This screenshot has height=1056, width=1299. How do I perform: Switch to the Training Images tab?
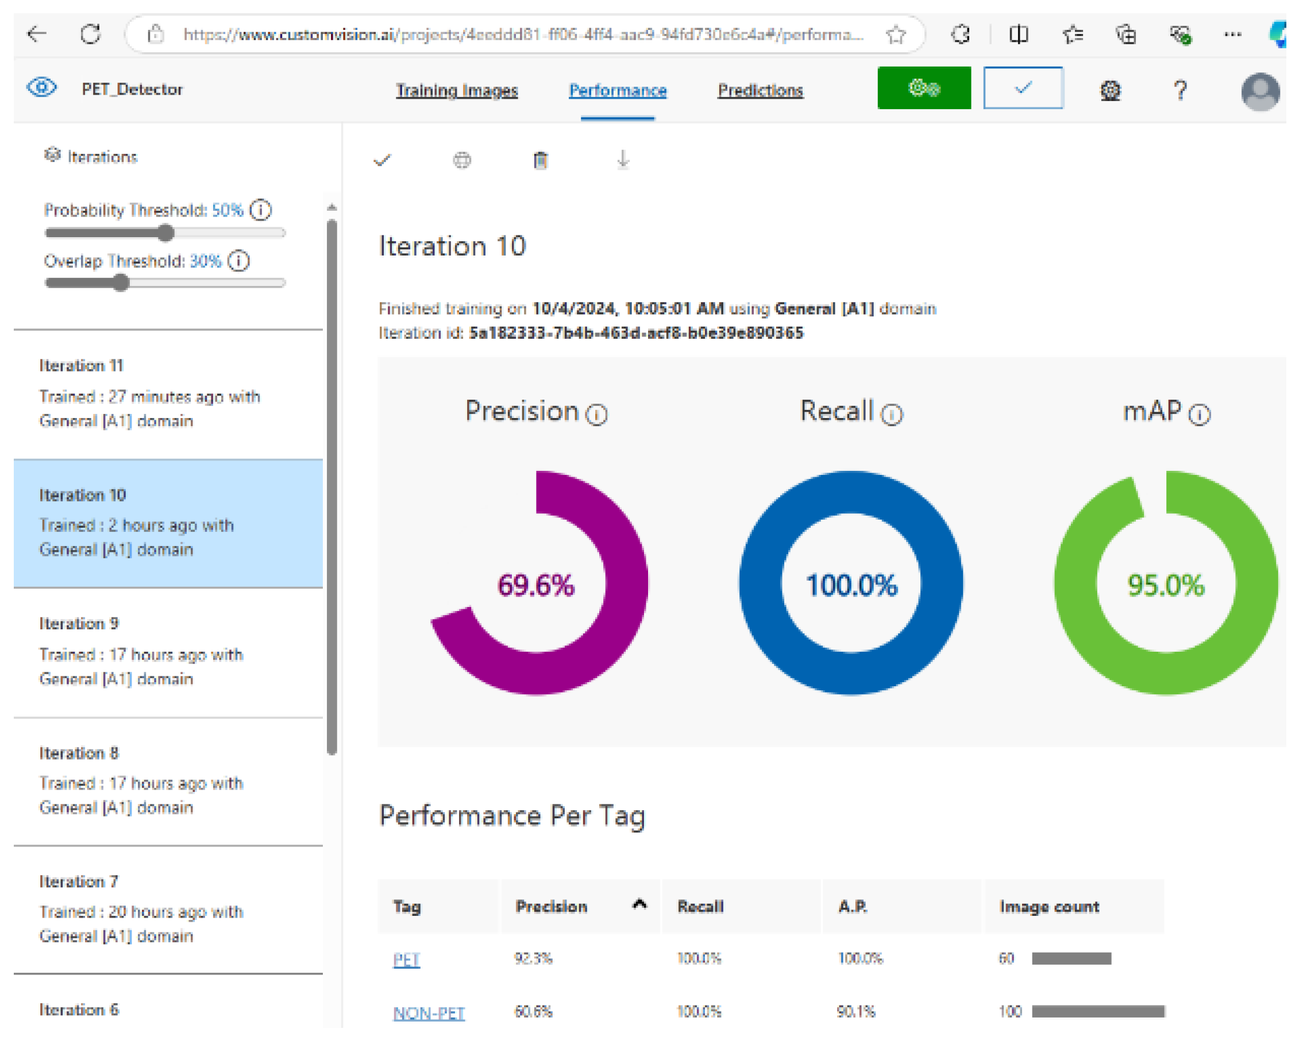pyautogui.click(x=457, y=91)
